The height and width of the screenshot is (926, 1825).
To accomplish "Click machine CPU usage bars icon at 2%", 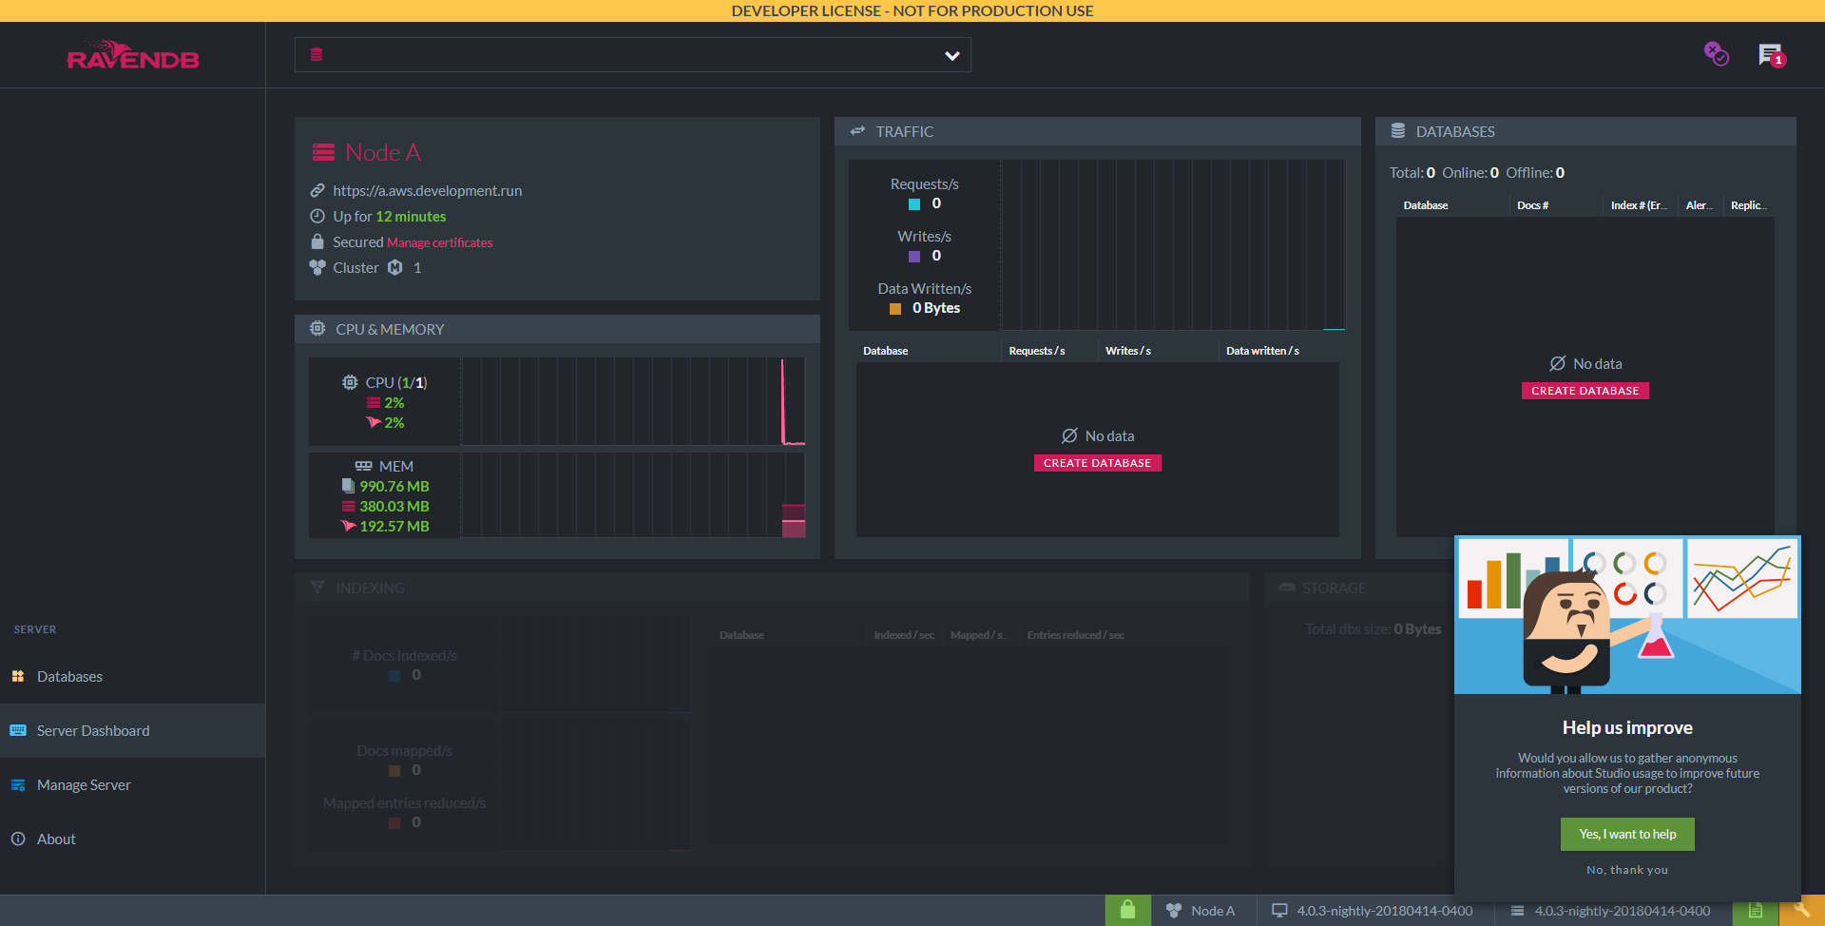I will pyautogui.click(x=374, y=403).
